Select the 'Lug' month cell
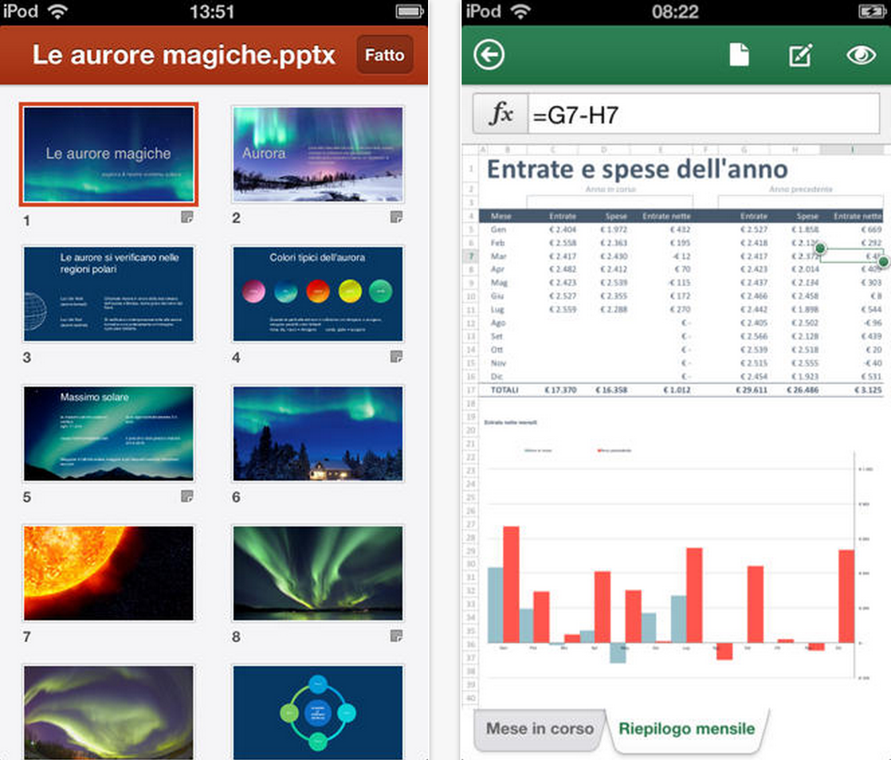The image size is (891, 760). click(498, 310)
